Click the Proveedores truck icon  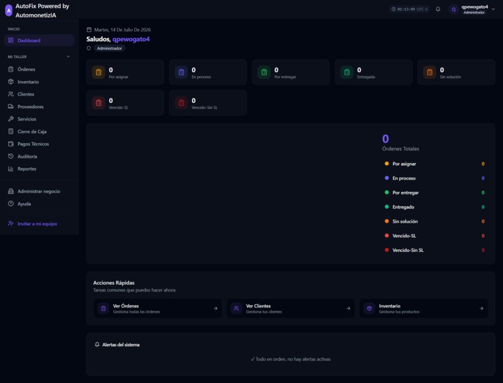pyautogui.click(x=11, y=107)
